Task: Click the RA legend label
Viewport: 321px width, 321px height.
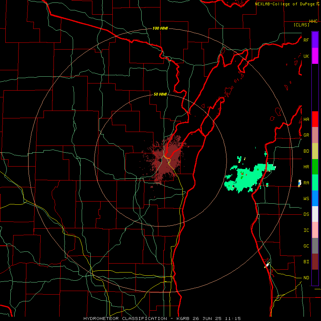Action: [306, 183]
